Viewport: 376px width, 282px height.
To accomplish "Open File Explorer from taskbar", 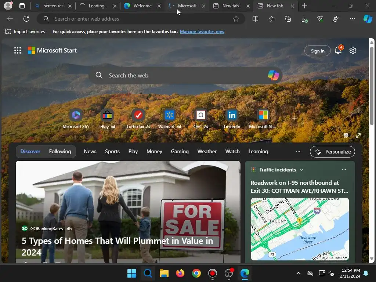I will click(x=164, y=273).
